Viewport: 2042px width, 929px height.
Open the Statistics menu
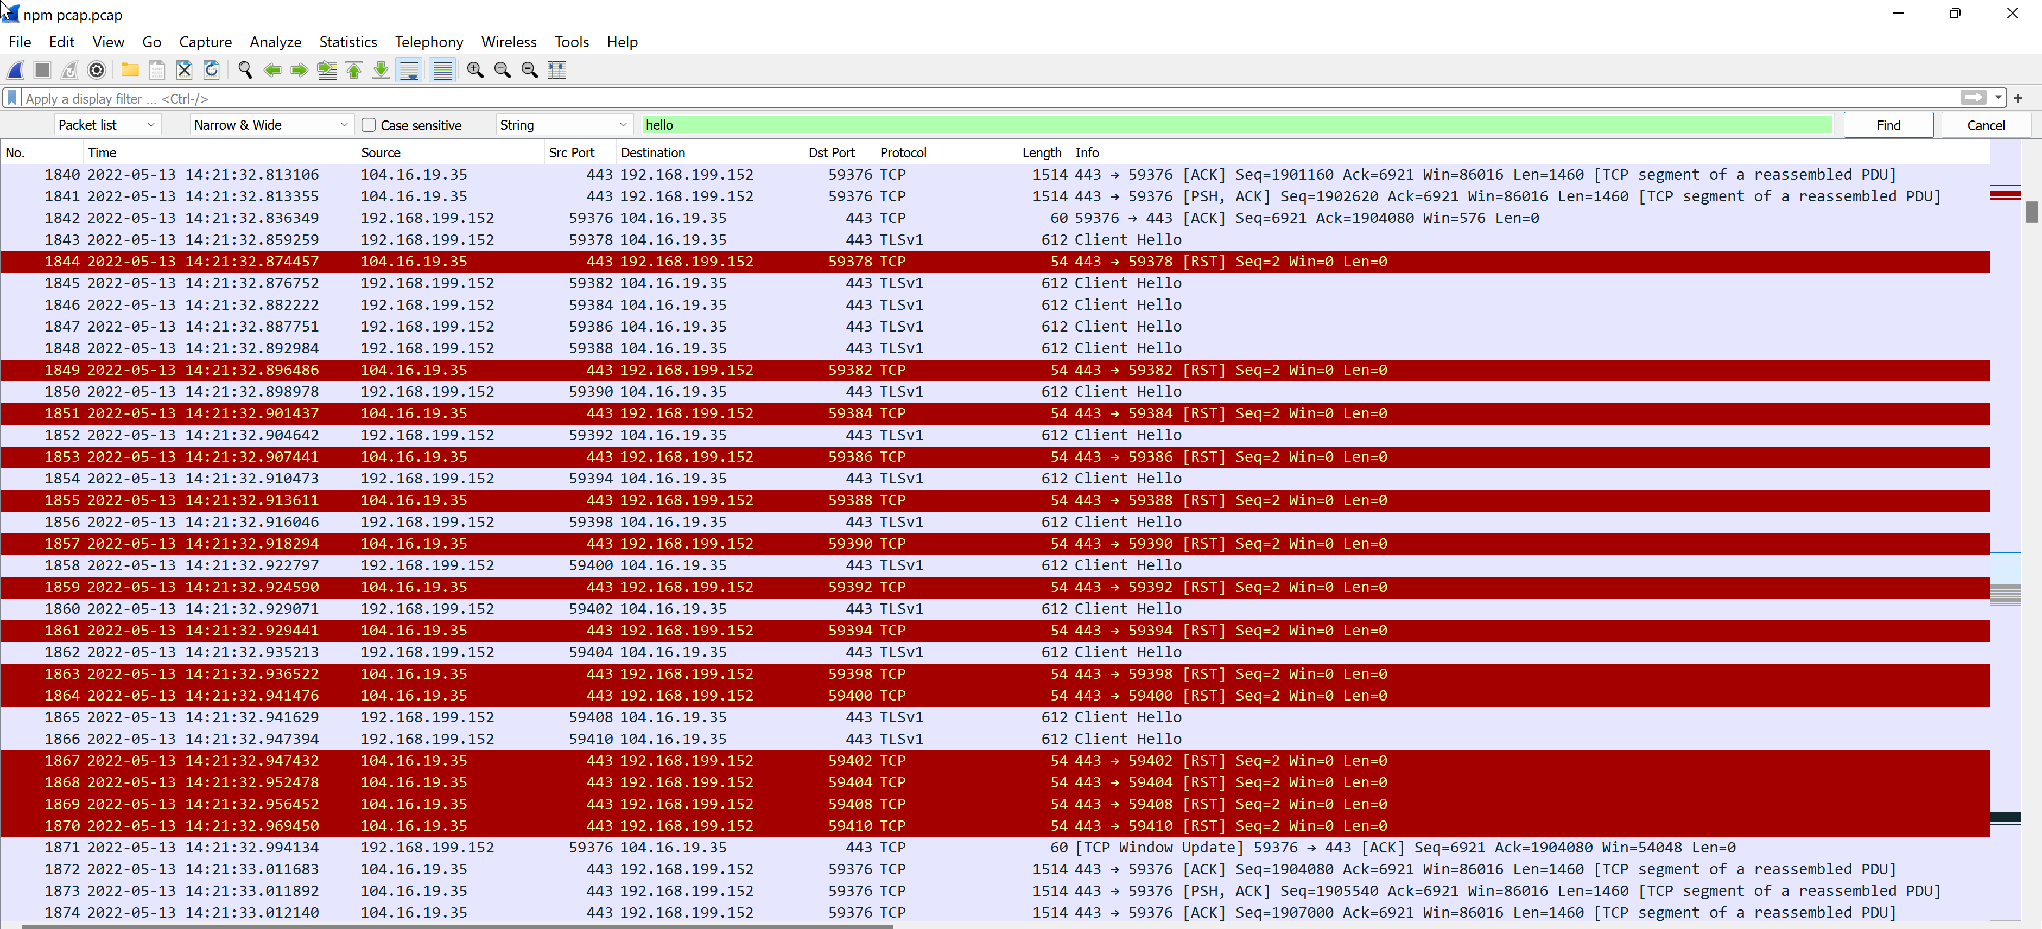pyautogui.click(x=347, y=42)
